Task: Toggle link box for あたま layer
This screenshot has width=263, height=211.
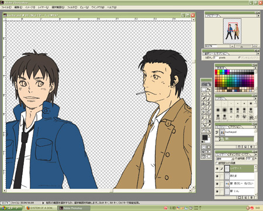Action: point(222,176)
